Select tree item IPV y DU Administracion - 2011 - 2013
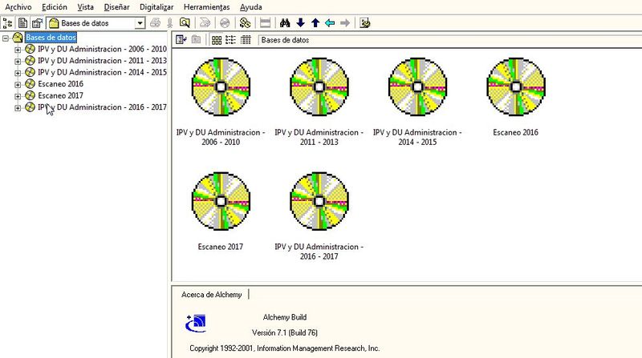This screenshot has height=358, width=642. (102, 61)
